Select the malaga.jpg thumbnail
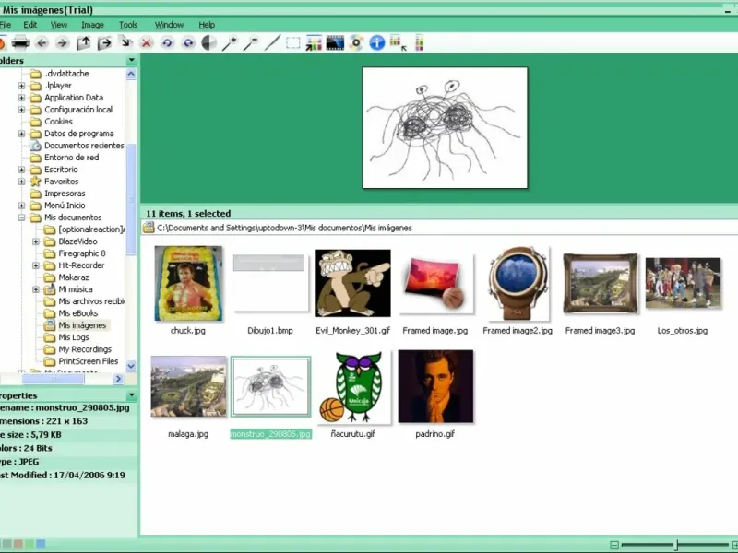This screenshot has height=553, width=738. coord(188,386)
